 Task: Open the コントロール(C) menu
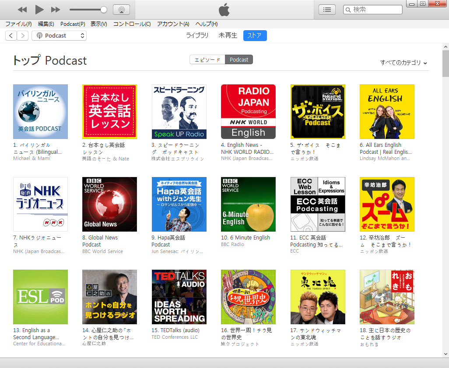[132, 24]
